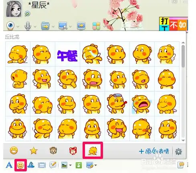This screenshot has width=196, height=173.
Task: Select the yellow dragon sticker pack tab
Action: (93, 151)
